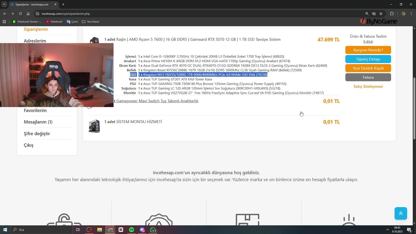Image resolution: width=416 pixels, height=234 pixels.
Task: Open the browser home page icon
Action: pyautogui.click(x=28, y=14)
